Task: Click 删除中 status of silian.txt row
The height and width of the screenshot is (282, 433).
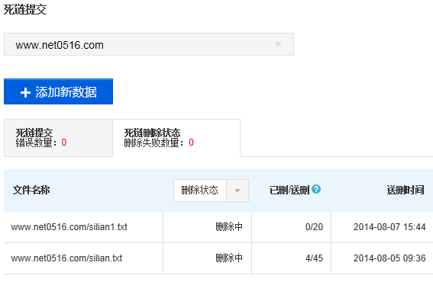Action: click(229, 258)
